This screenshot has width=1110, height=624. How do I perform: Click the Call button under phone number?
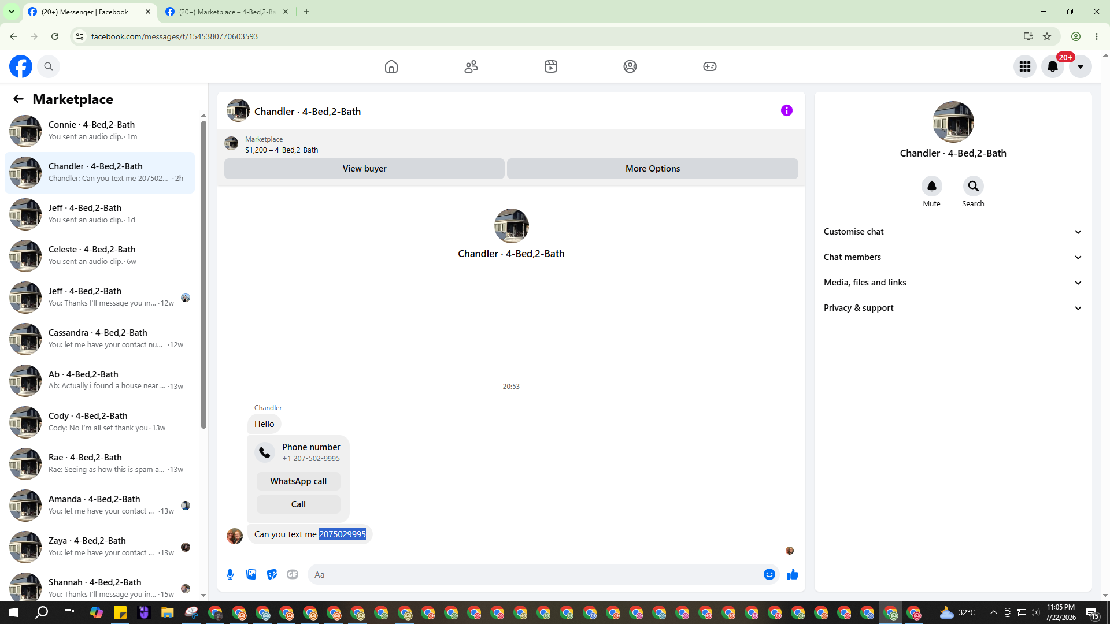pos(298,504)
